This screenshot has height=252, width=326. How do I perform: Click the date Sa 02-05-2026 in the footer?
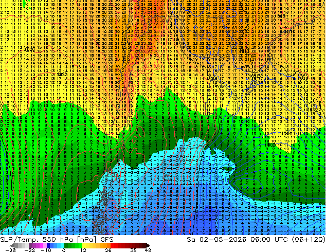(x=216, y=240)
